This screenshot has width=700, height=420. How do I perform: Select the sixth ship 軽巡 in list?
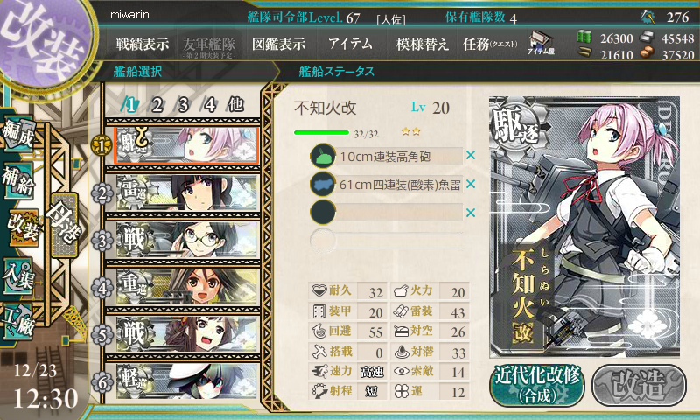pos(187,381)
